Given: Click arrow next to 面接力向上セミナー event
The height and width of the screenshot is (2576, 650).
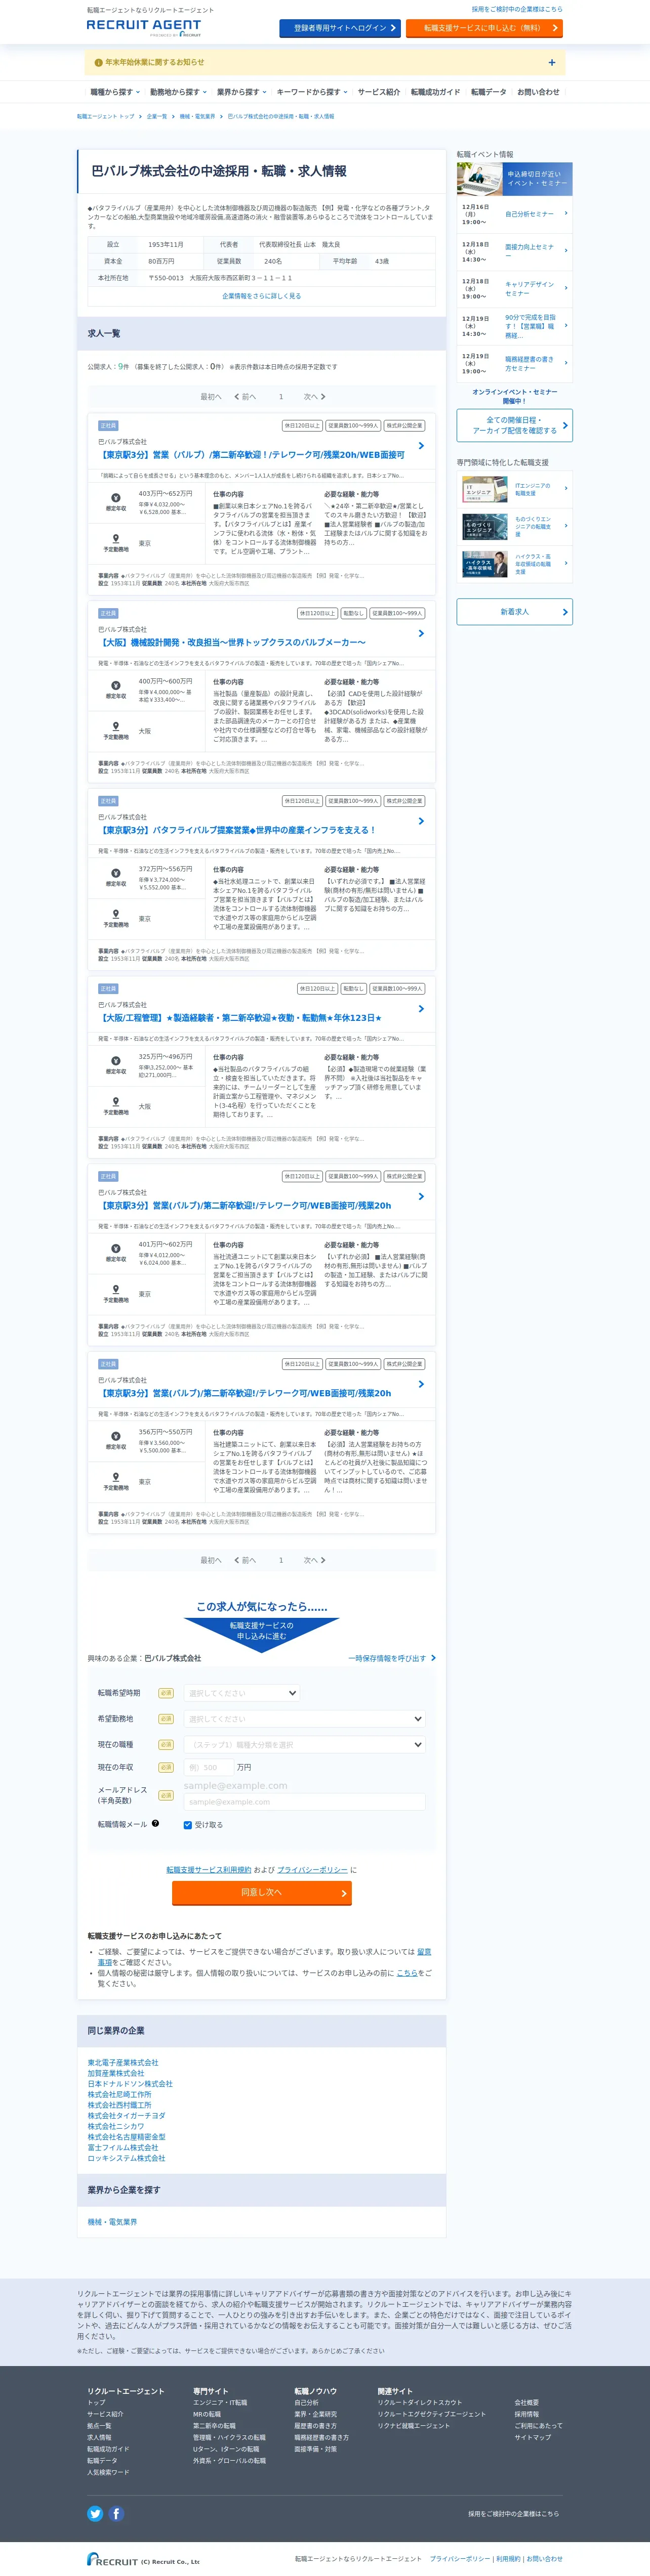Looking at the screenshot, I should pyautogui.click(x=566, y=250).
